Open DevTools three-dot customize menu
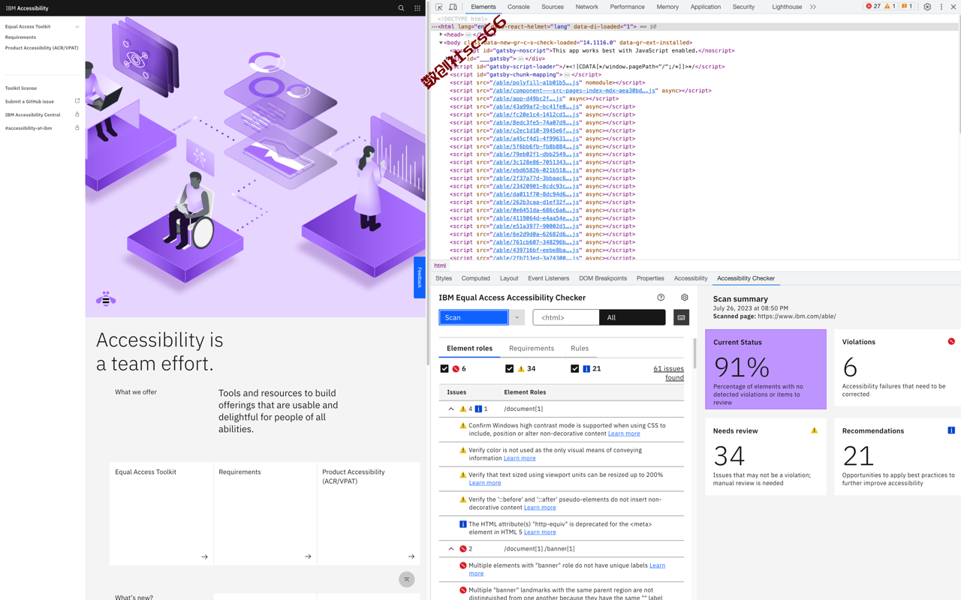 click(x=941, y=7)
